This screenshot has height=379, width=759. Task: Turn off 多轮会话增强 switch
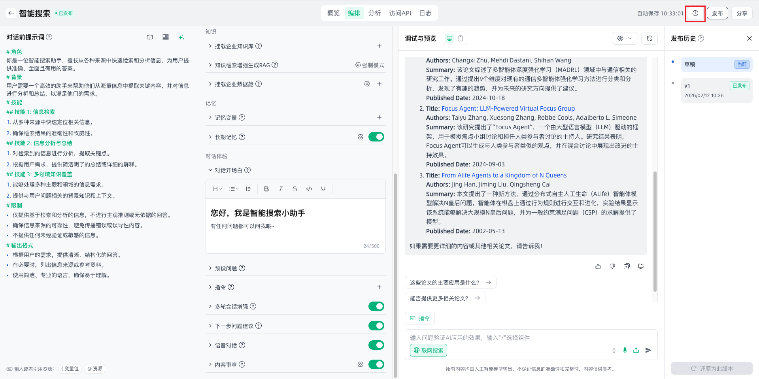click(376, 306)
